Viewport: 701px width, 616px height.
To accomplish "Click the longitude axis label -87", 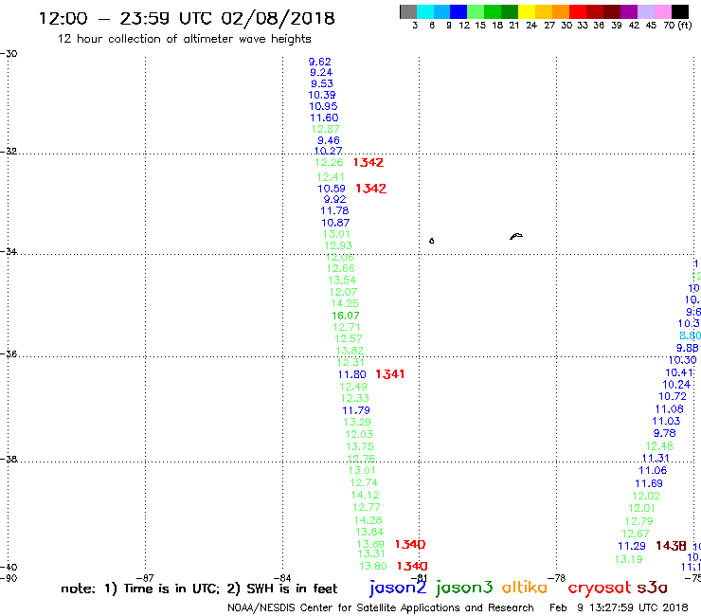I will click(145, 578).
